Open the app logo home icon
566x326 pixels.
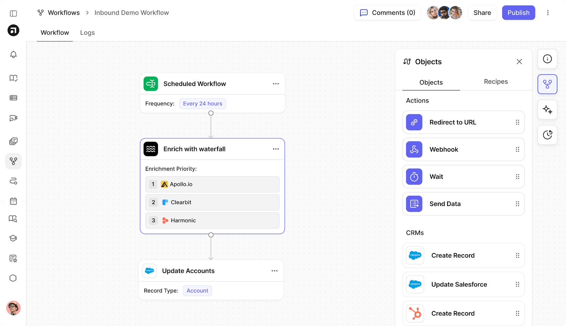13,30
